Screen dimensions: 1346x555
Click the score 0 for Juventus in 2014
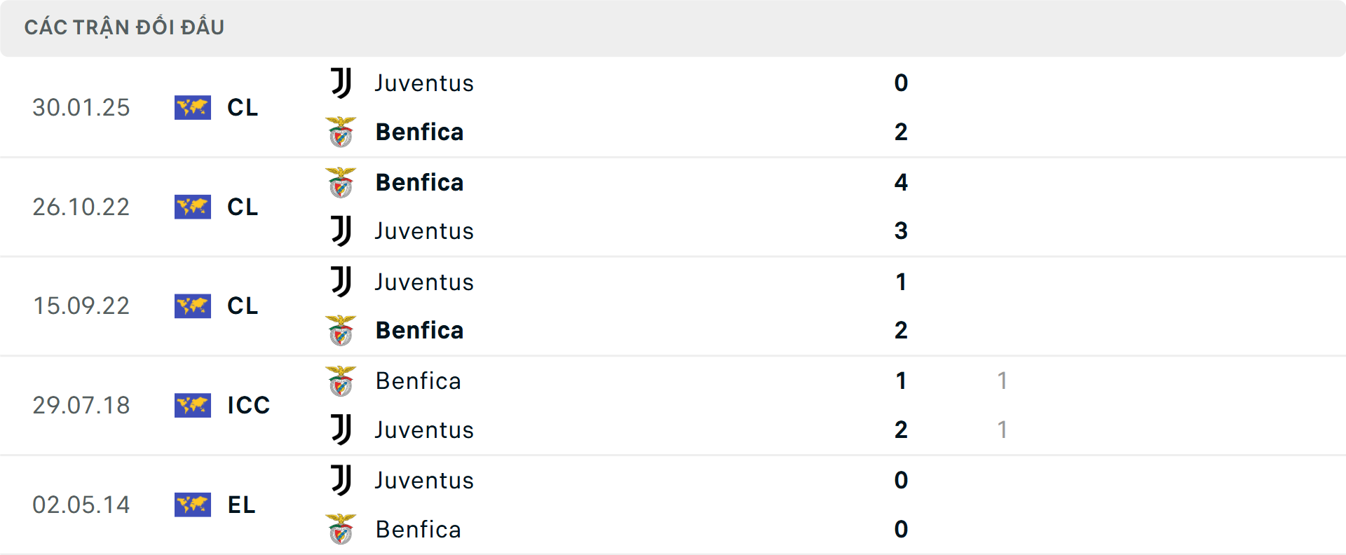coord(902,481)
